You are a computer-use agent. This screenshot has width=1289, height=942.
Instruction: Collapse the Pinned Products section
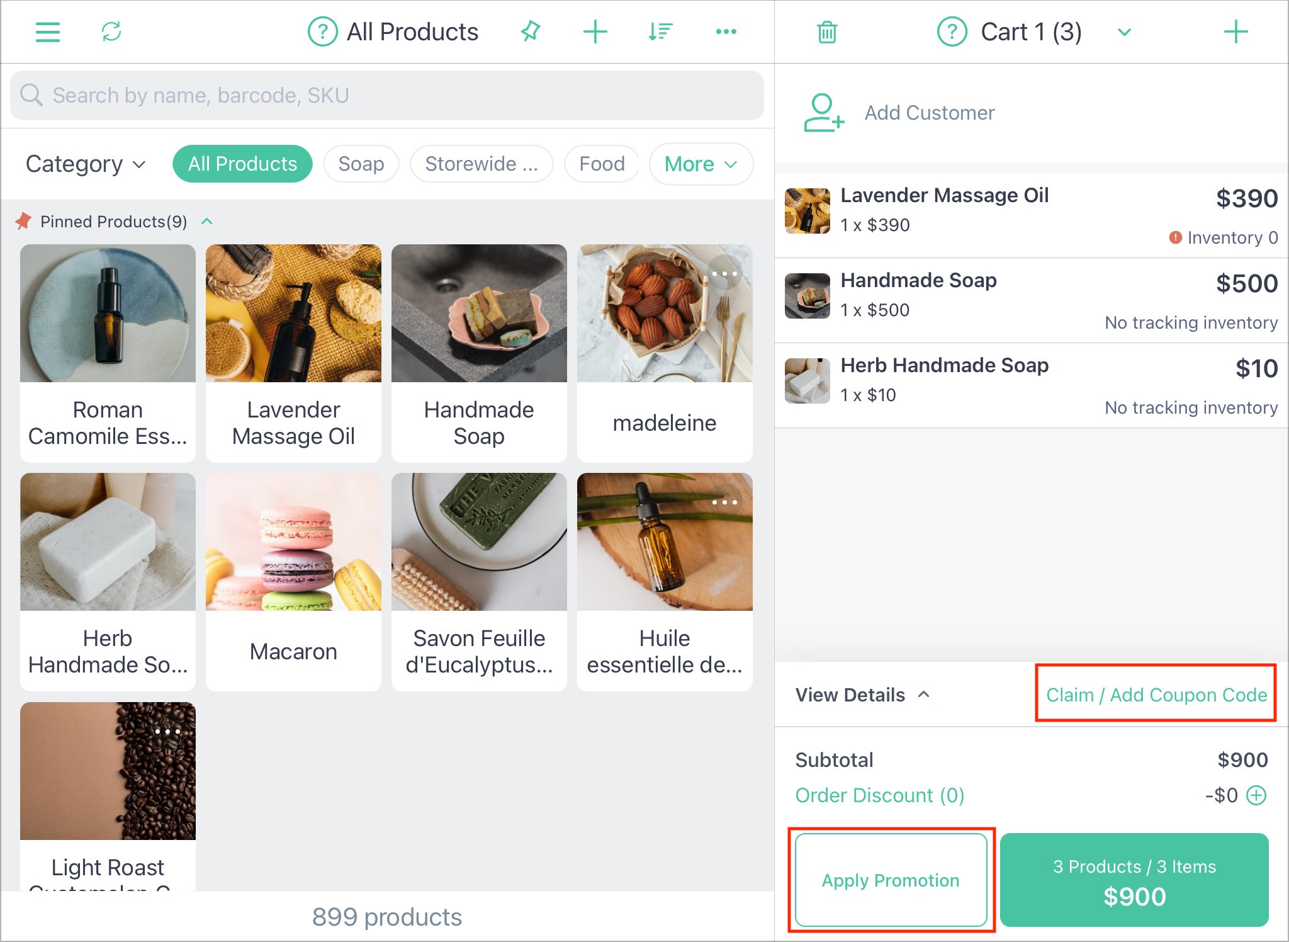[207, 222]
